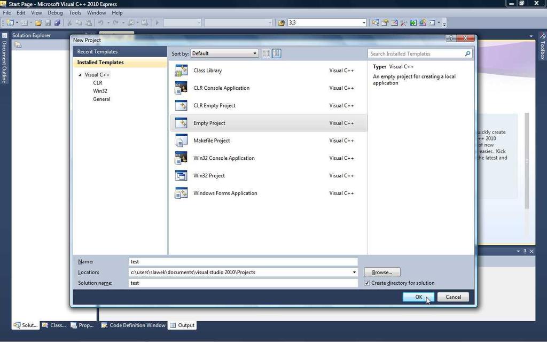
Task: Click the Start Debugging play icon
Action: [x=157, y=22]
